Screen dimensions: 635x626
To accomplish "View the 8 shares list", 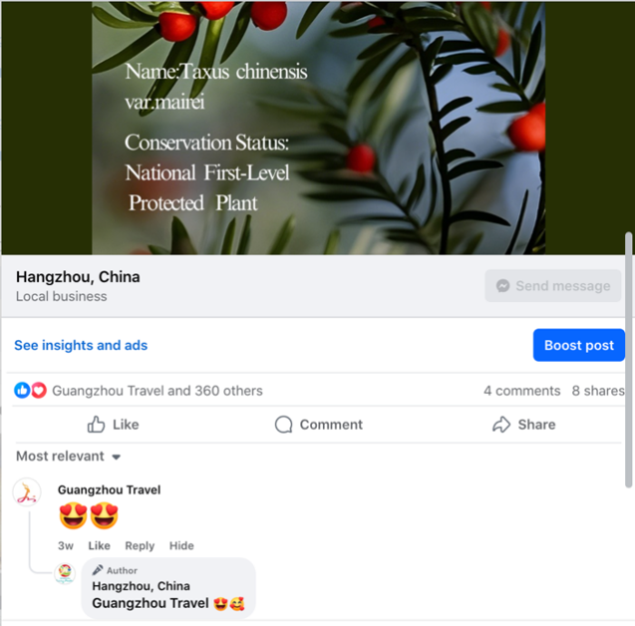I will [598, 391].
